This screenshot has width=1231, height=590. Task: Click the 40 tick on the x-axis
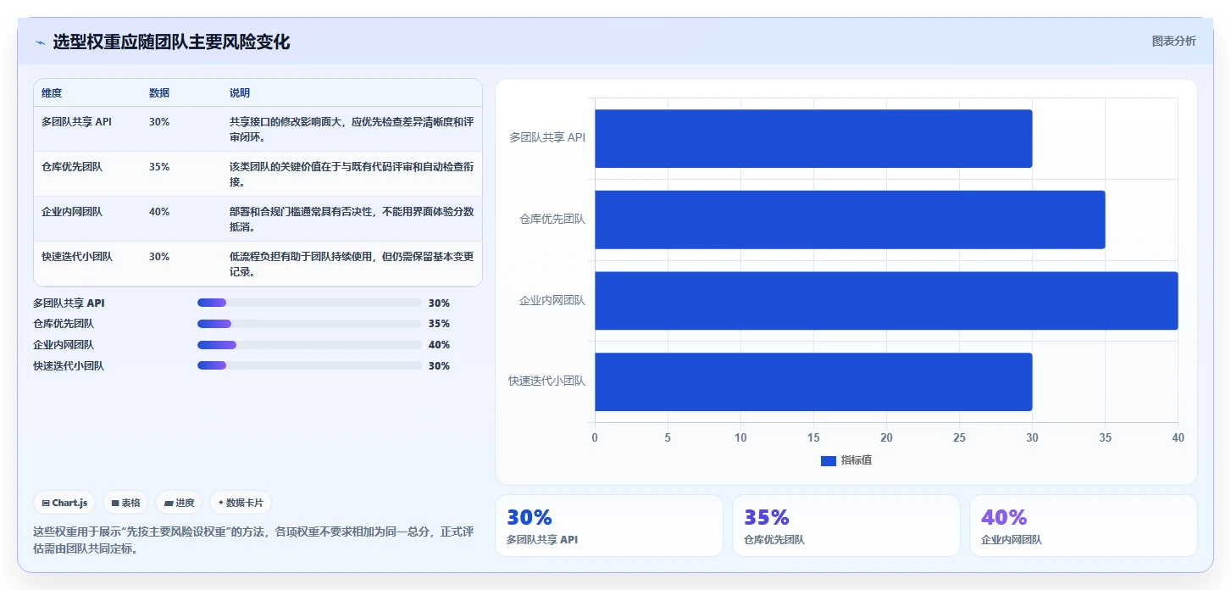tap(1178, 437)
